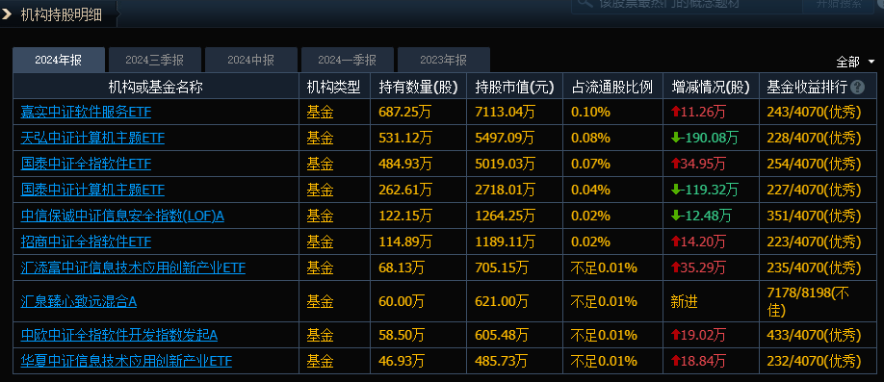This screenshot has height=382, width=884.
Task: Click the -12.48万 decrease value
Action: point(707,216)
